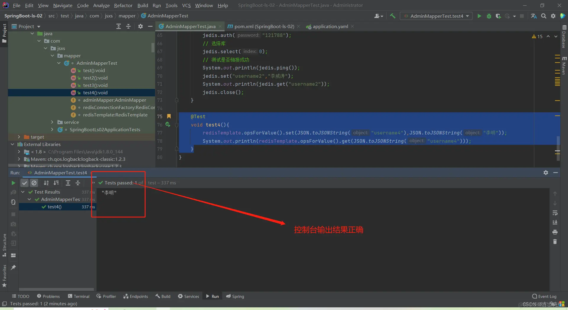Open Project panel options gear

[x=141, y=26]
